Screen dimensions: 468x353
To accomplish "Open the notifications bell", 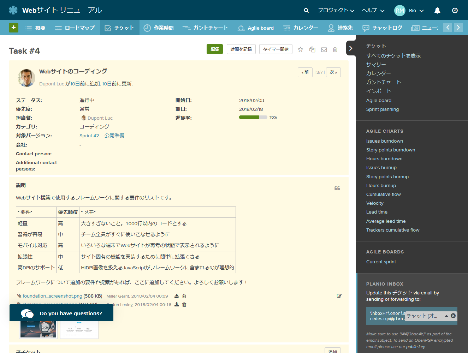I will pos(437,10).
